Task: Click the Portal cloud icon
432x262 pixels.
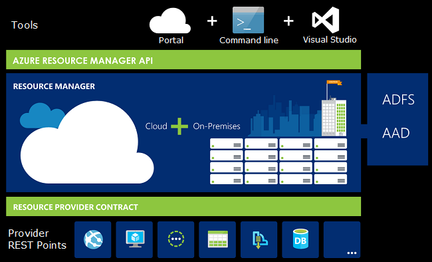Action: [170, 21]
